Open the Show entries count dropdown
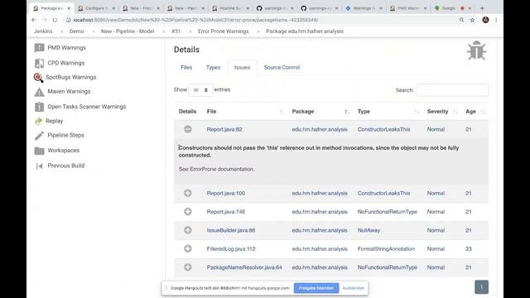 point(200,90)
